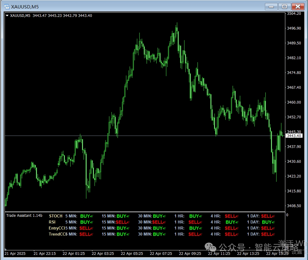Click the 3504.20 price axis label
308x260 pixels.
click(x=294, y=14)
